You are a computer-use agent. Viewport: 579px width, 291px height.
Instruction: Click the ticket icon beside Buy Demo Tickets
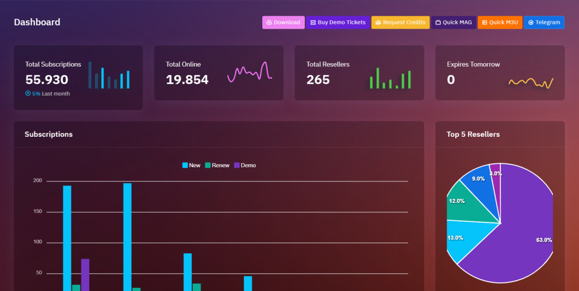point(313,23)
